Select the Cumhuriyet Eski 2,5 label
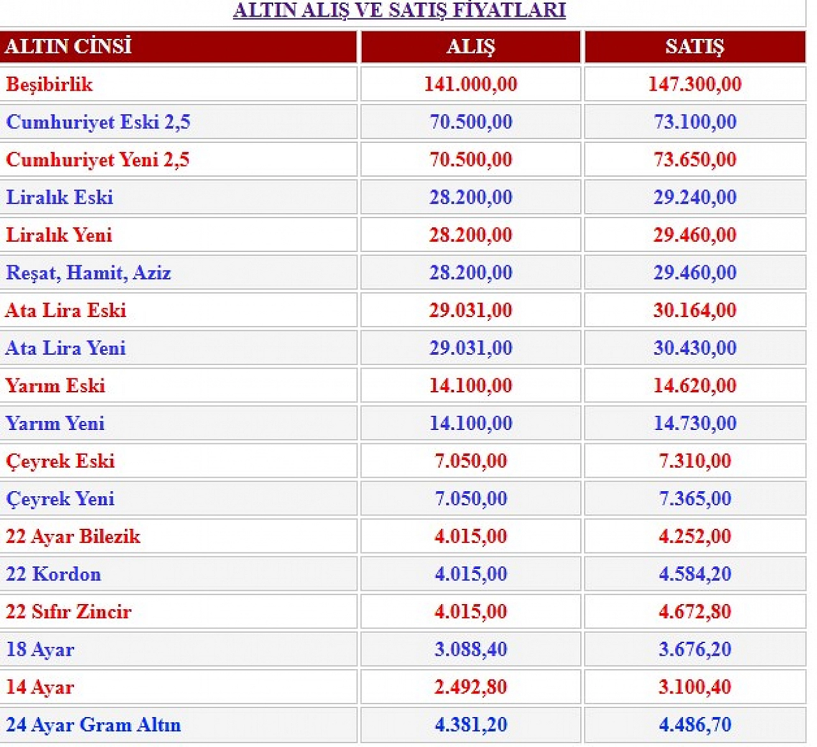The width and height of the screenshot is (817, 747). (98, 122)
